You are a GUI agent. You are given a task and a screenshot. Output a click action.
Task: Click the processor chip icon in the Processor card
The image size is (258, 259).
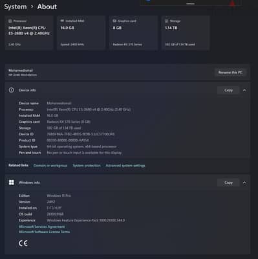click(x=10, y=21)
